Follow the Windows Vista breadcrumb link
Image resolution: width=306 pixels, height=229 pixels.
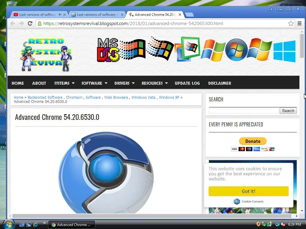tap(143, 98)
